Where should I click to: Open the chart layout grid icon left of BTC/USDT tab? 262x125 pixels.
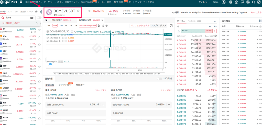[46, 20]
